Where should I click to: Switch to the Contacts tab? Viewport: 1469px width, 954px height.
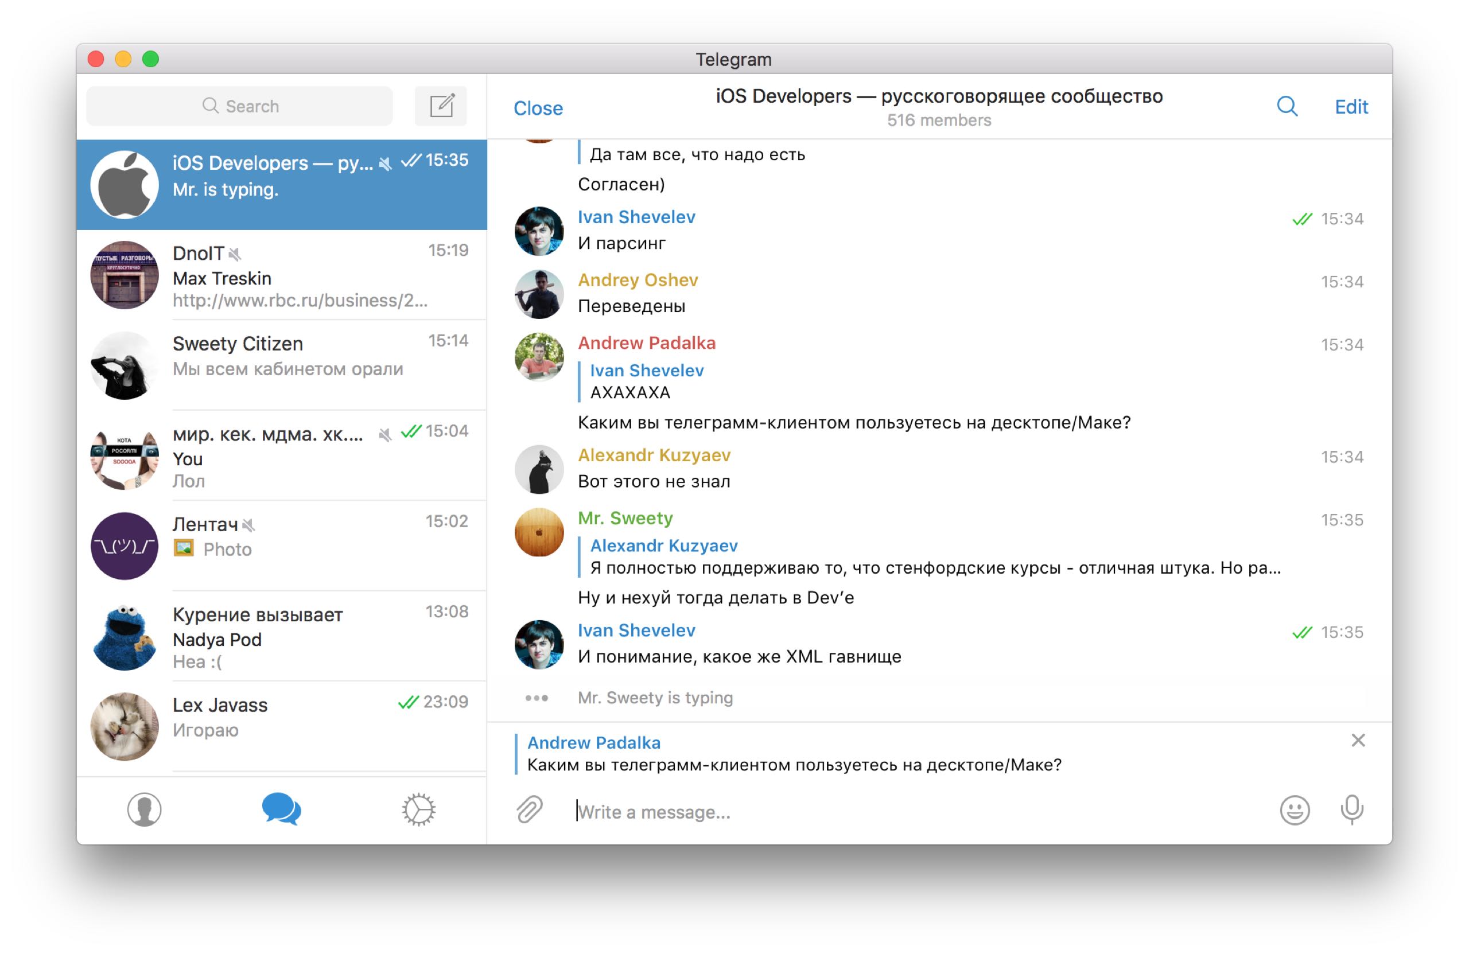(x=145, y=809)
